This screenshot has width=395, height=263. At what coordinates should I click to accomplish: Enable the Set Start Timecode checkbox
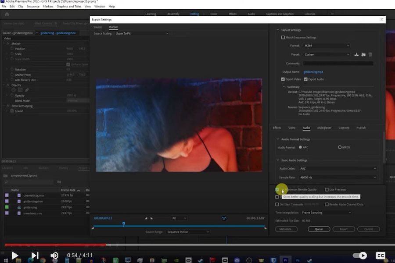pos(277,204)
